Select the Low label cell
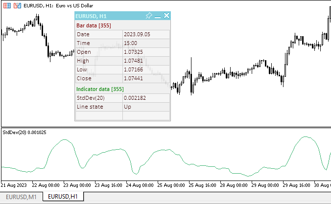The width and height of the screenshot is (331, 204). 99,70
